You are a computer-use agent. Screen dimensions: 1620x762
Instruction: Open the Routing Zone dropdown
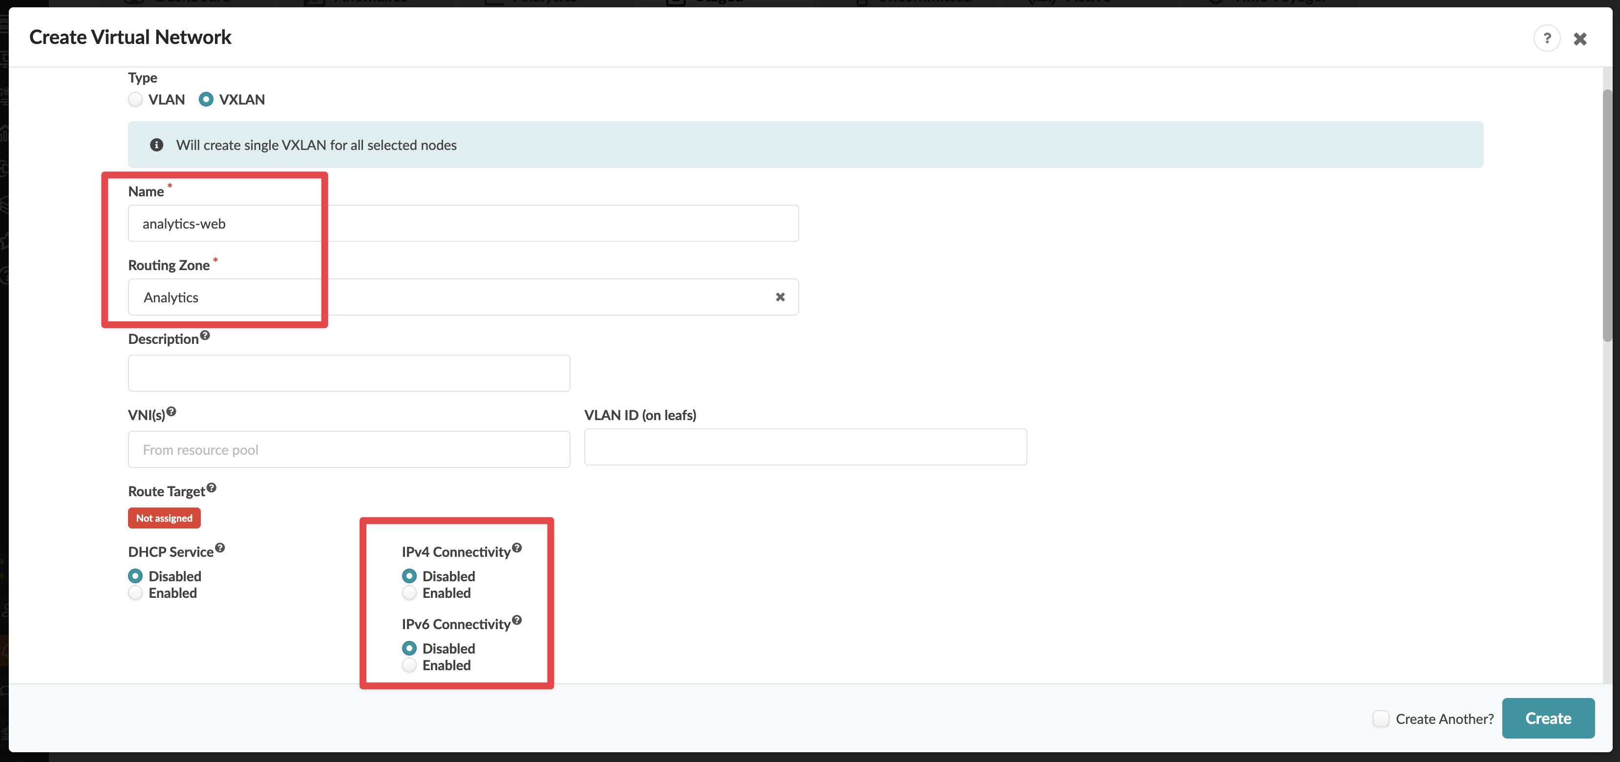(x=464, y=297)
